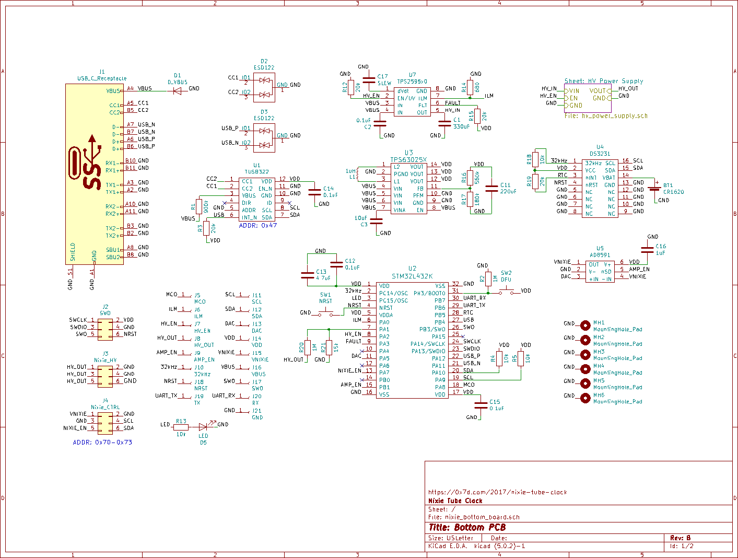The image size is (738, 558).
Task: Open the HV Power Supply sheet block
Action: [x=587, y=98]
